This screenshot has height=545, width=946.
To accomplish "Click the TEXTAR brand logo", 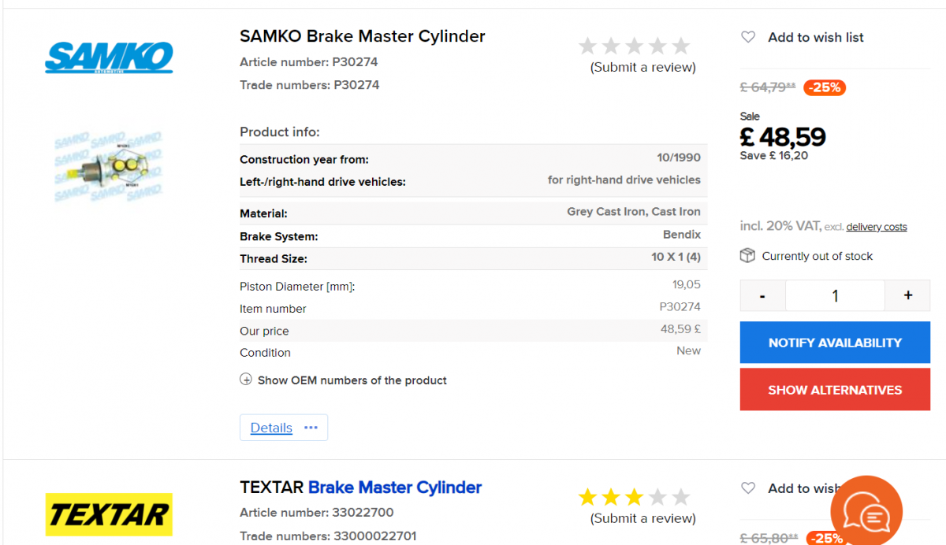I will (x=109, y=514).
